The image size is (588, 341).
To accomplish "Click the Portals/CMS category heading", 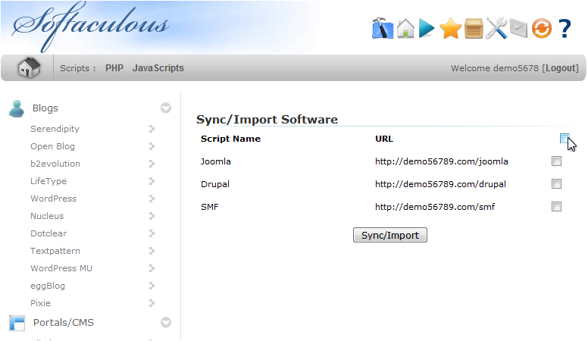I will [x=64, y=323].
